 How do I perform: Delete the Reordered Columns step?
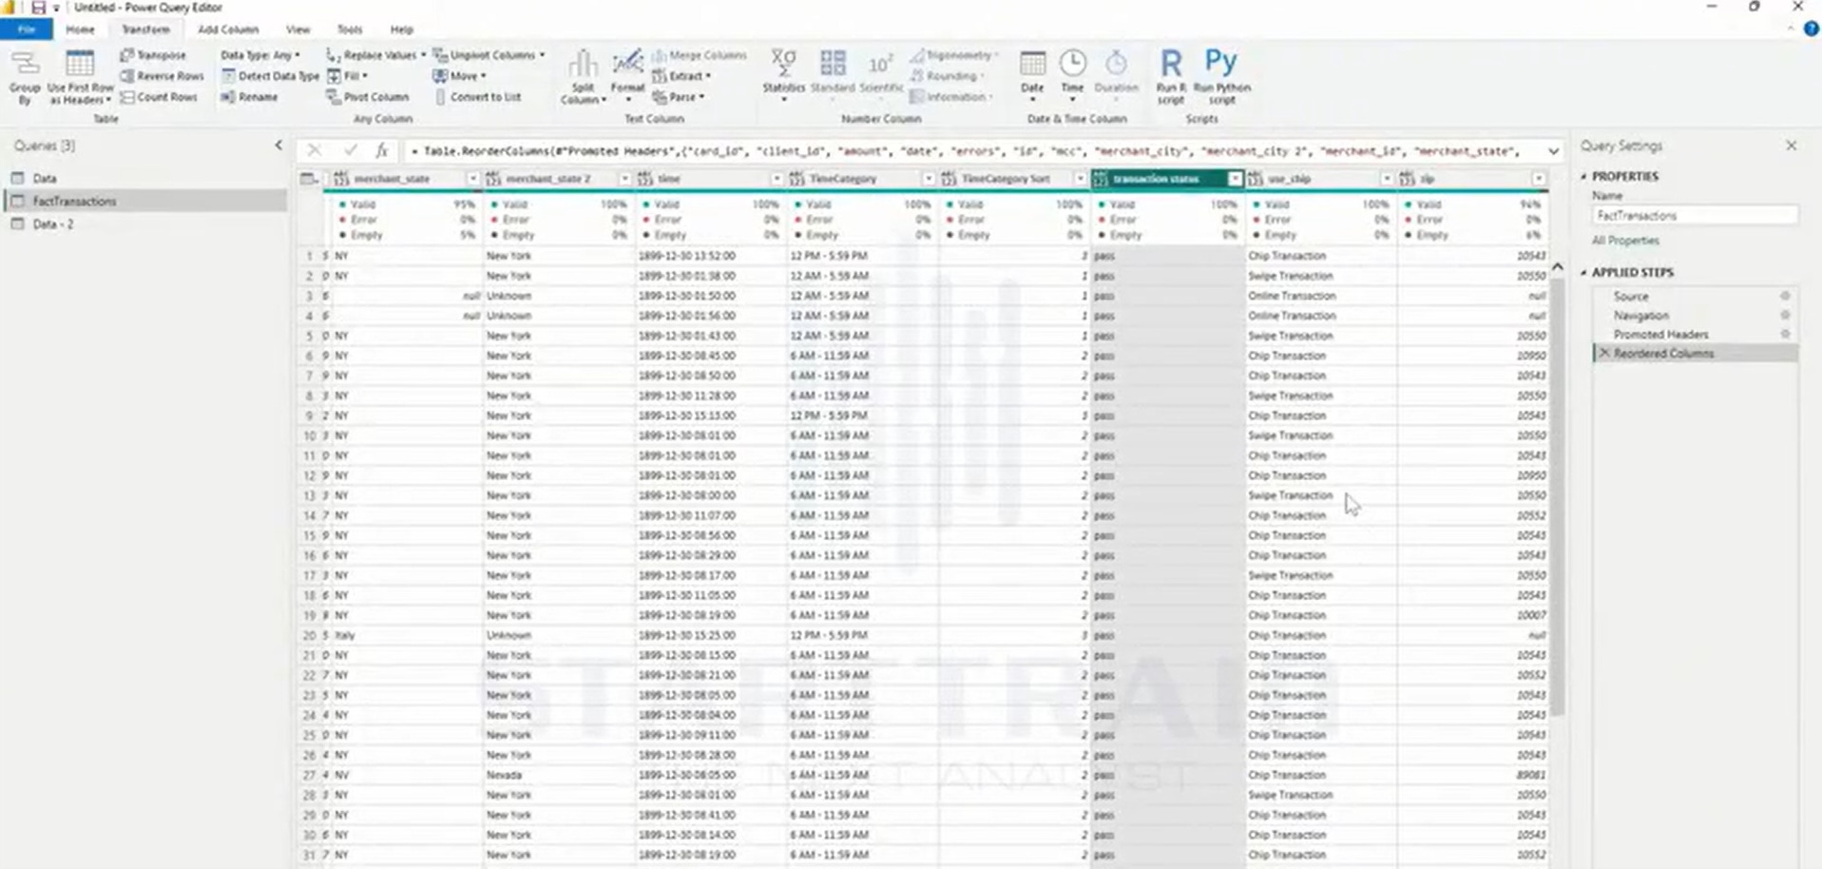1604,353
